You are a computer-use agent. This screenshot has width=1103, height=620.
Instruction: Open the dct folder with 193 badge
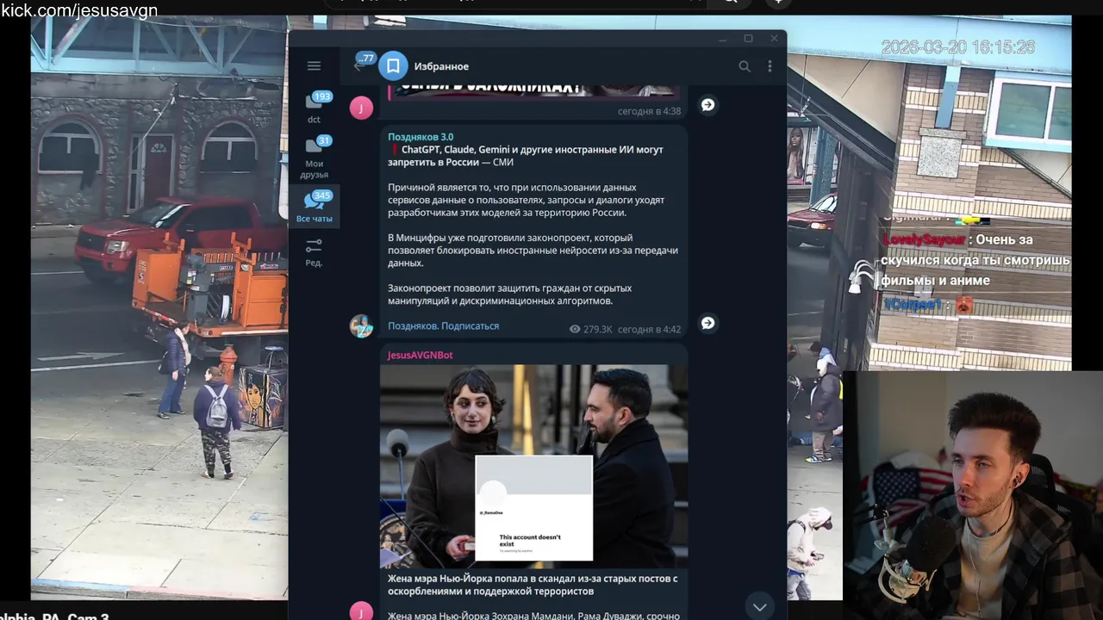pyautogui.click(x=315, y=108)
